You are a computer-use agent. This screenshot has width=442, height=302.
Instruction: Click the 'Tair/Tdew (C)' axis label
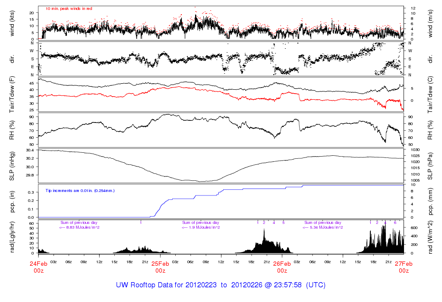(430, 94)
